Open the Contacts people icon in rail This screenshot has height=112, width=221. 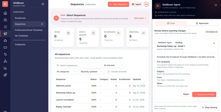tap(5, 20)
